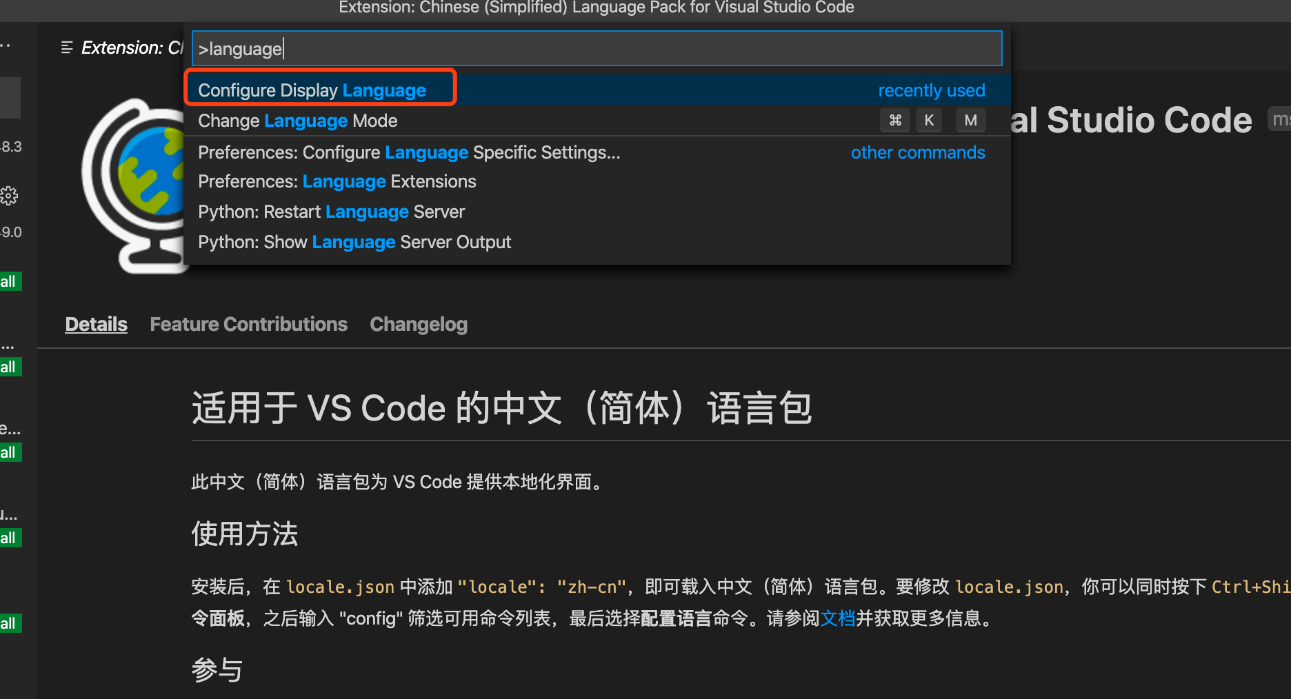Image resolution: width=1291 pixels, height=699 pixels.
Task: Run the "Change Language Mode" command
Action: click(x=297, y=121)
